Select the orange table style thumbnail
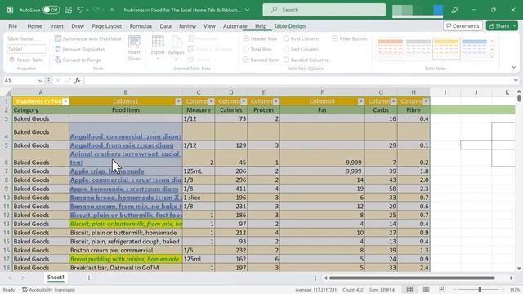This screenshot has width=523, height=294. click(391, 49)
